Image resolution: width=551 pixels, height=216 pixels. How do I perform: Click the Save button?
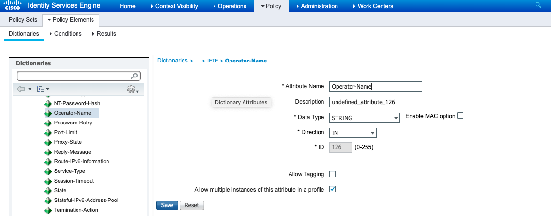[167, 205]
